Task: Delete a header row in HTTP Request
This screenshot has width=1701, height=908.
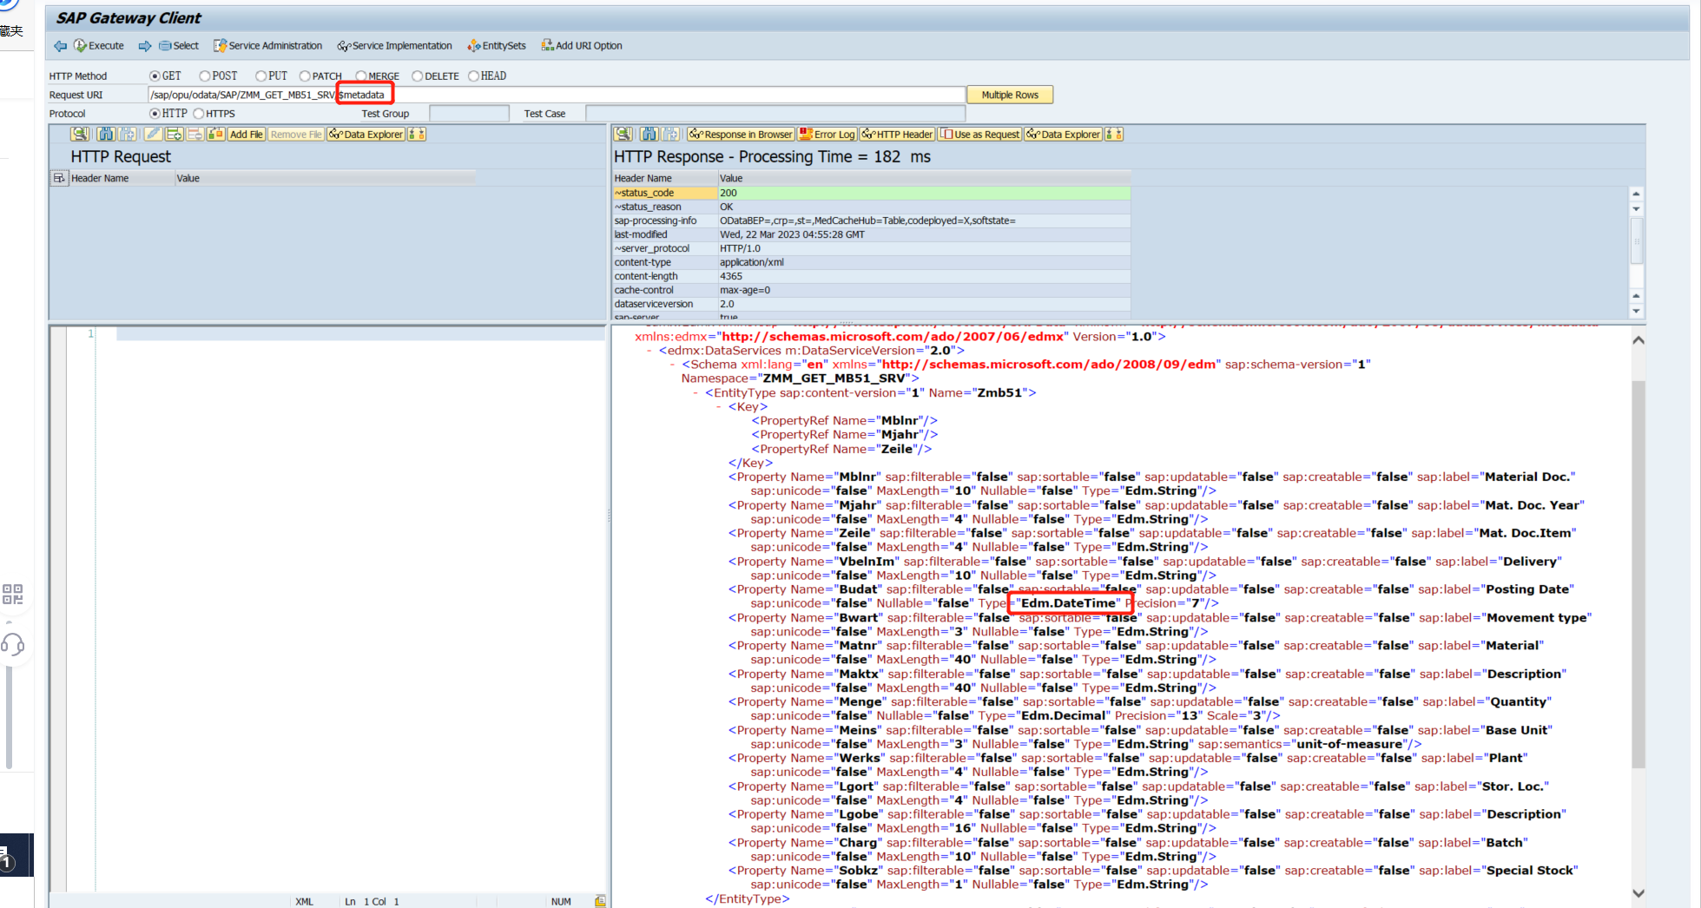Action: 195,134
